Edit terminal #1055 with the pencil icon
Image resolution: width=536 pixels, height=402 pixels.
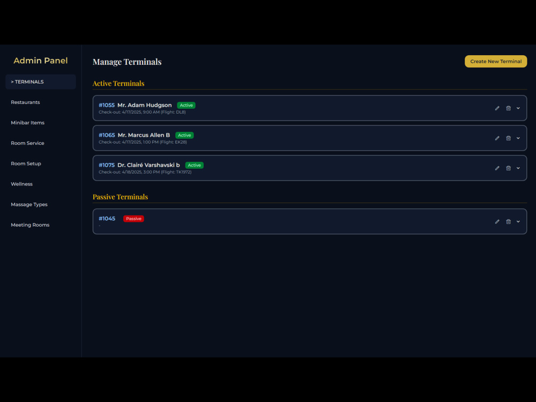pyautogui.click(x=497, y=108)
